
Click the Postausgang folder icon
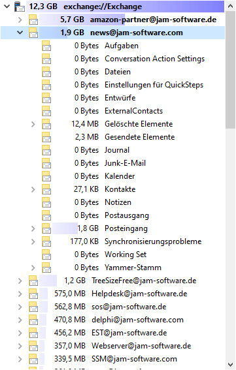pos(46,215)
